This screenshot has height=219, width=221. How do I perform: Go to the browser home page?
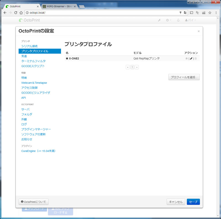pyautogui.click(x=21, y=13)
